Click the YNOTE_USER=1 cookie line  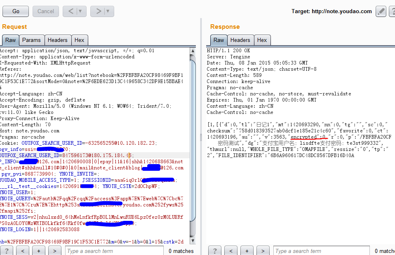point(18,192)
